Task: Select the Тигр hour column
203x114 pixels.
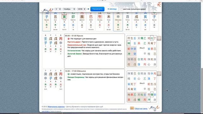Action: [64, 22]
